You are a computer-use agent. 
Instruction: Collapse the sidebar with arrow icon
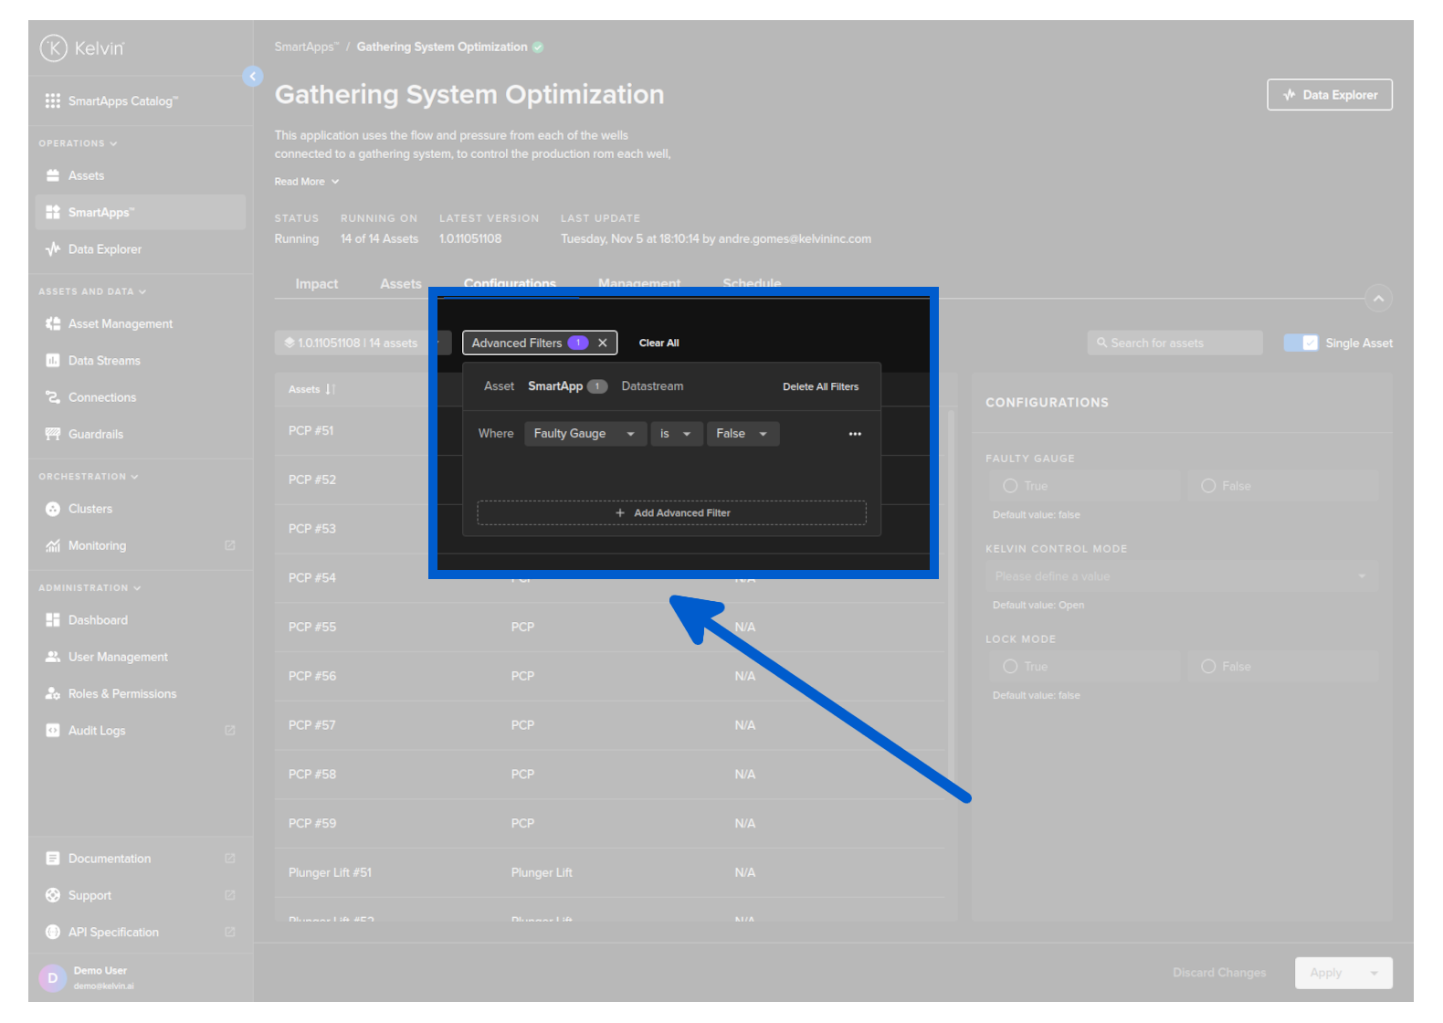(253, 77)
